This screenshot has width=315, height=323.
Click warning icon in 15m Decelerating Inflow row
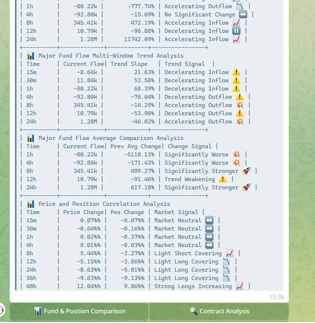236,72
